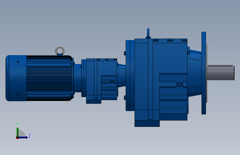The width and height of the screenshot is (240, 155).
Task: Click the red origin of the coordinate triad
Action: 17,138
